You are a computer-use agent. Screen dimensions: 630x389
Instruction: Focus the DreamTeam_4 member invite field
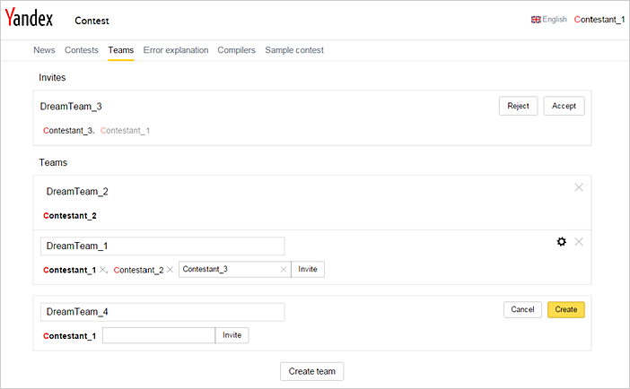click(159, 335)
